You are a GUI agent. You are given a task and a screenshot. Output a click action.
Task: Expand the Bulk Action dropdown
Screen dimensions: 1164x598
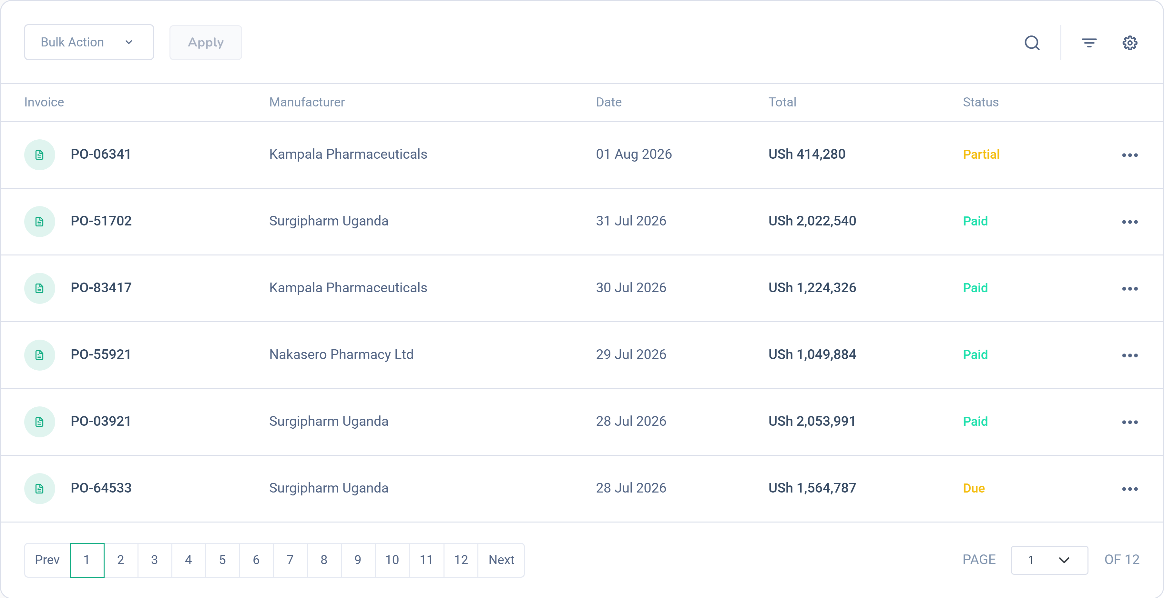click(89, 42)
